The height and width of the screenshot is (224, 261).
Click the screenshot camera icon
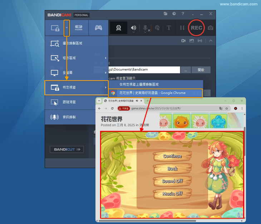tap(211, 28)
